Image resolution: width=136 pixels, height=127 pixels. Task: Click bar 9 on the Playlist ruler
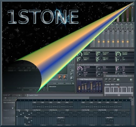(x=49, y=100)
